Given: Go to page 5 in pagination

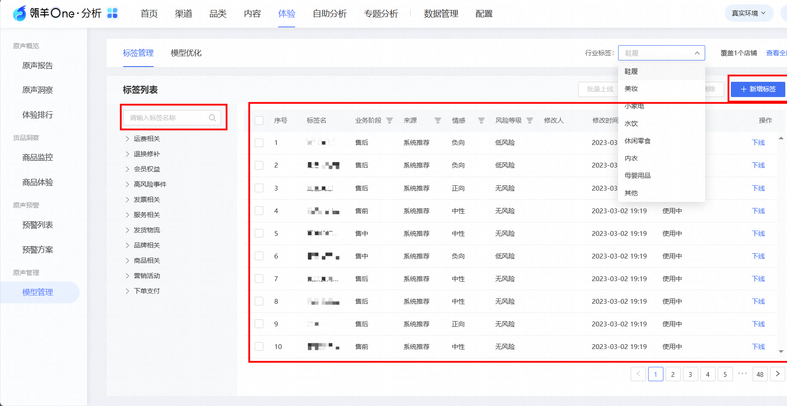Looking at the screenshot, I should pyautogui.click(x=725, y=374).
